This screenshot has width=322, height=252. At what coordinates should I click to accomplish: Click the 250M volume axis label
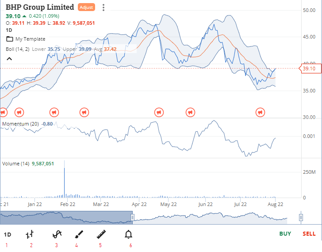(x=309, y=172)
